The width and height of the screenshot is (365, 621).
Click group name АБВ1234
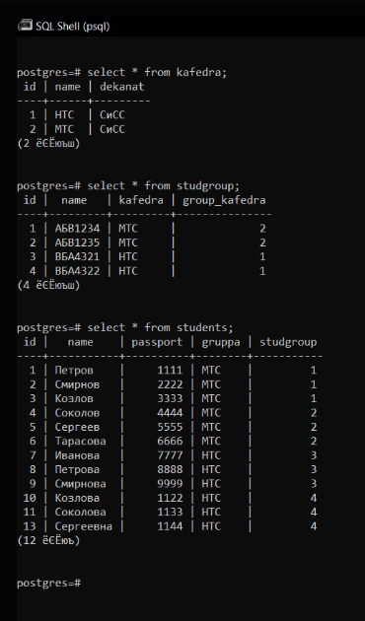click(77, 229)
